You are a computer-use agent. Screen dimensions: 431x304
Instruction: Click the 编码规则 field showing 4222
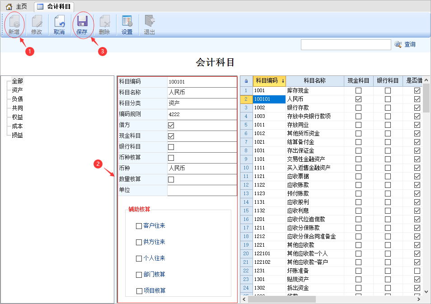click(202, 114)
